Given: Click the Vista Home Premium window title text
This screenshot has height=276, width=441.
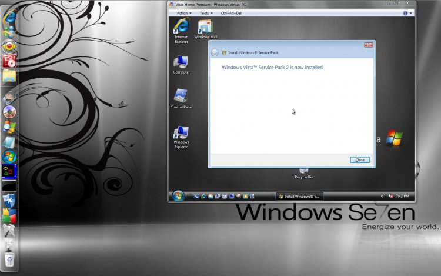Looking at the screenshot, I should point(211,5).
